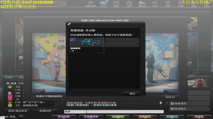Open 密码箱 code box button
The image size is (213, 119).
pos(199,117)
